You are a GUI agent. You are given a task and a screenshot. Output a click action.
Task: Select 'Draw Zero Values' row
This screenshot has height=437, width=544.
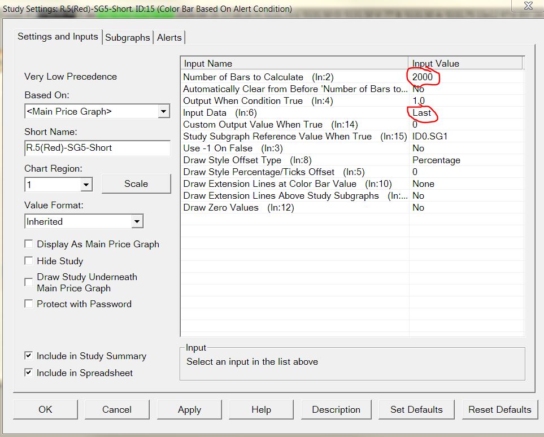pos(352,207)
